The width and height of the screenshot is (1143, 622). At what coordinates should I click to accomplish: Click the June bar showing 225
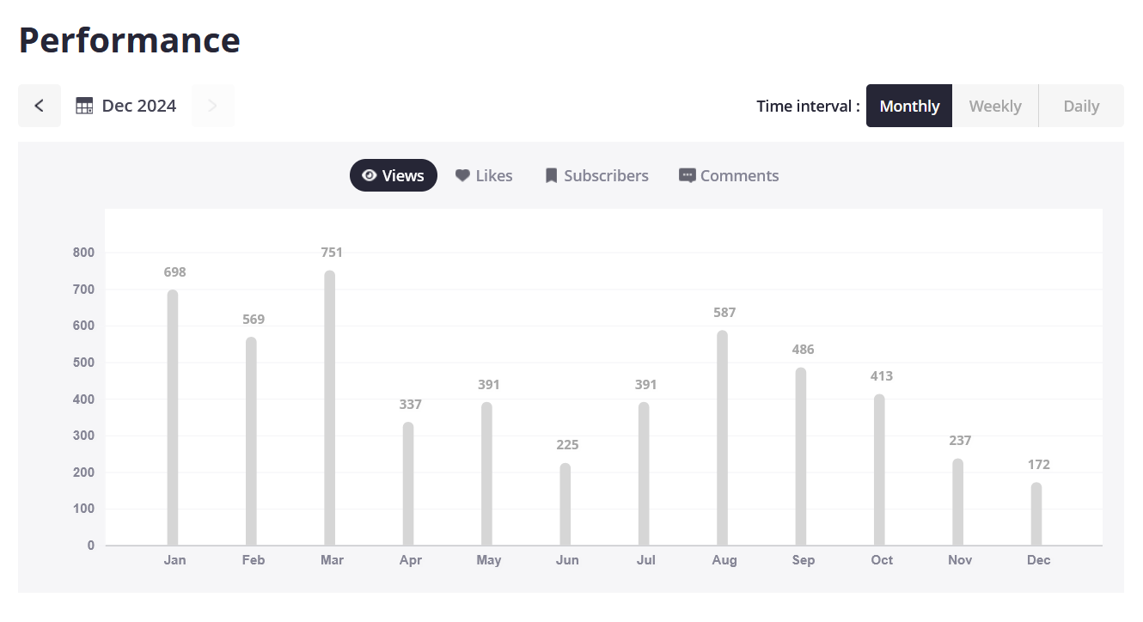[565, 504]
